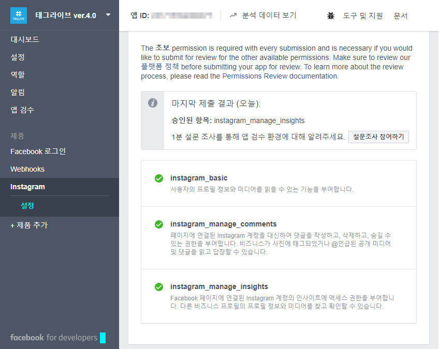Screen dimensions: 439x349
Task: Select 알림 in the sidebar
Action: coord(18,92)
